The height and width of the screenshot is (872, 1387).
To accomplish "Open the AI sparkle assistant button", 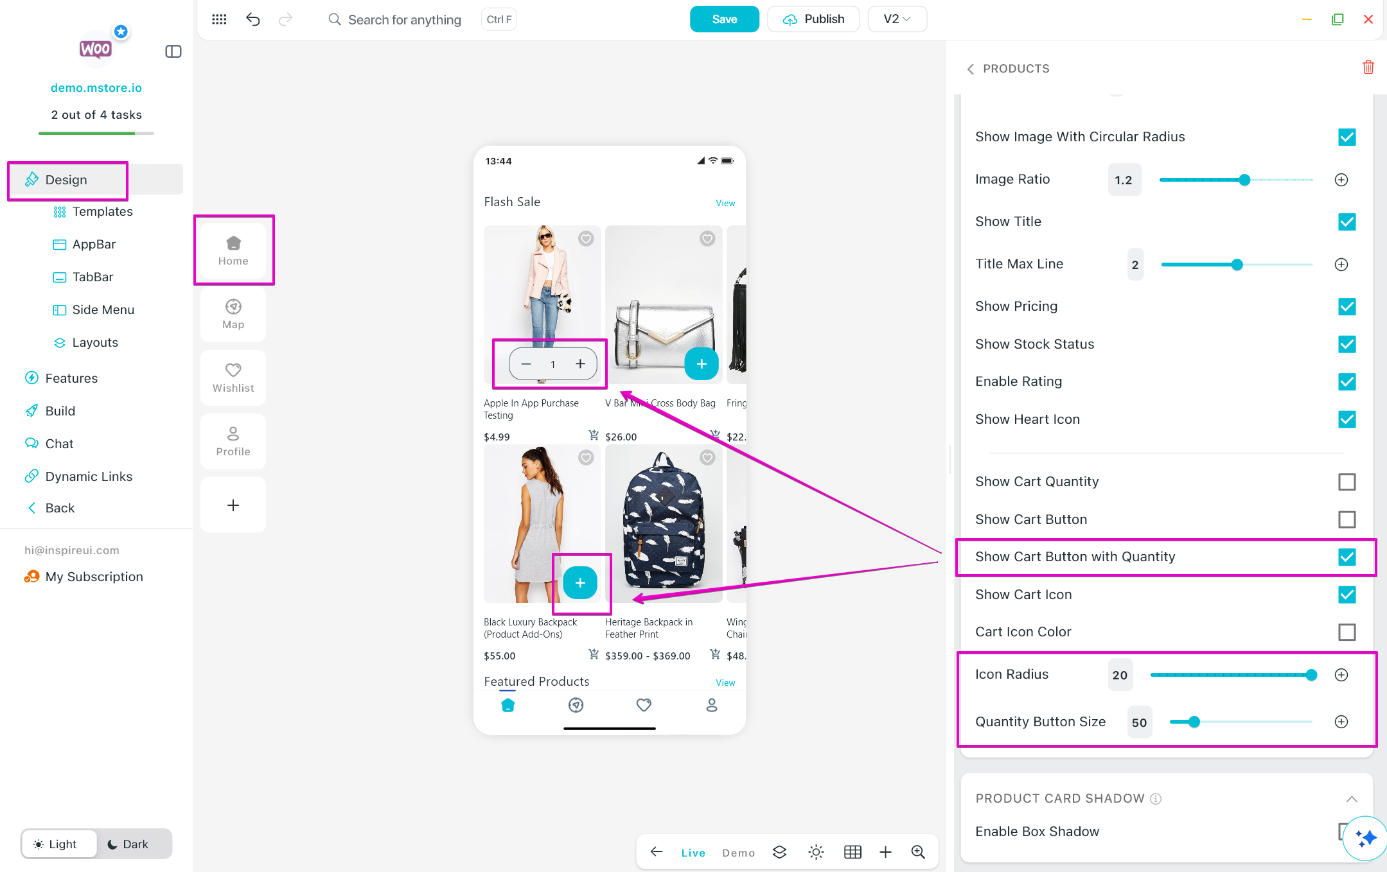I will coord(1365,837).
